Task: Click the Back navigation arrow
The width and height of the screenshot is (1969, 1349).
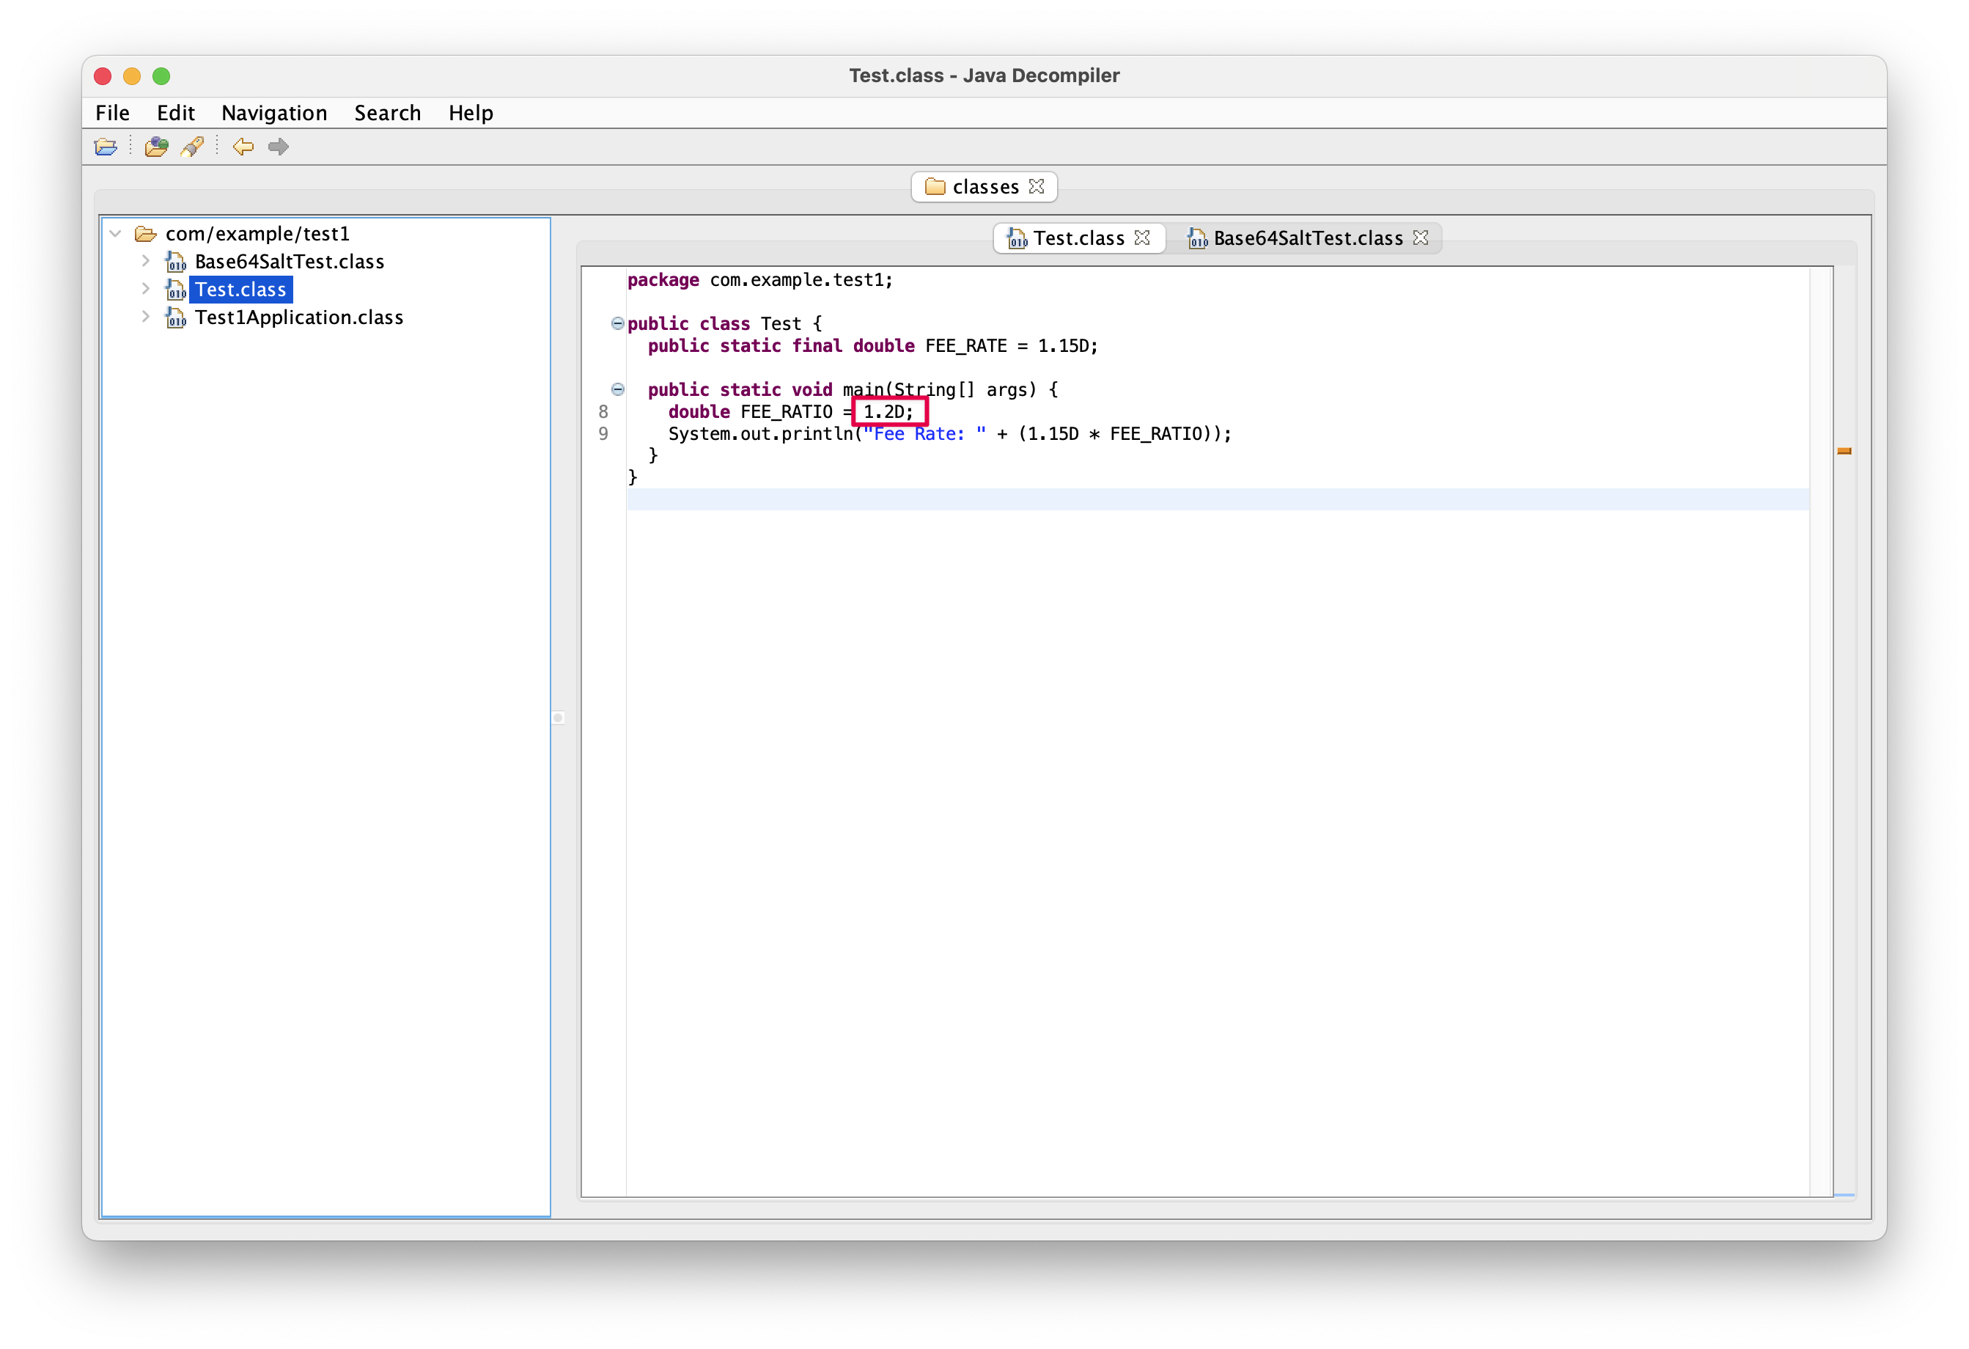Action: click(x=243, y=147)
